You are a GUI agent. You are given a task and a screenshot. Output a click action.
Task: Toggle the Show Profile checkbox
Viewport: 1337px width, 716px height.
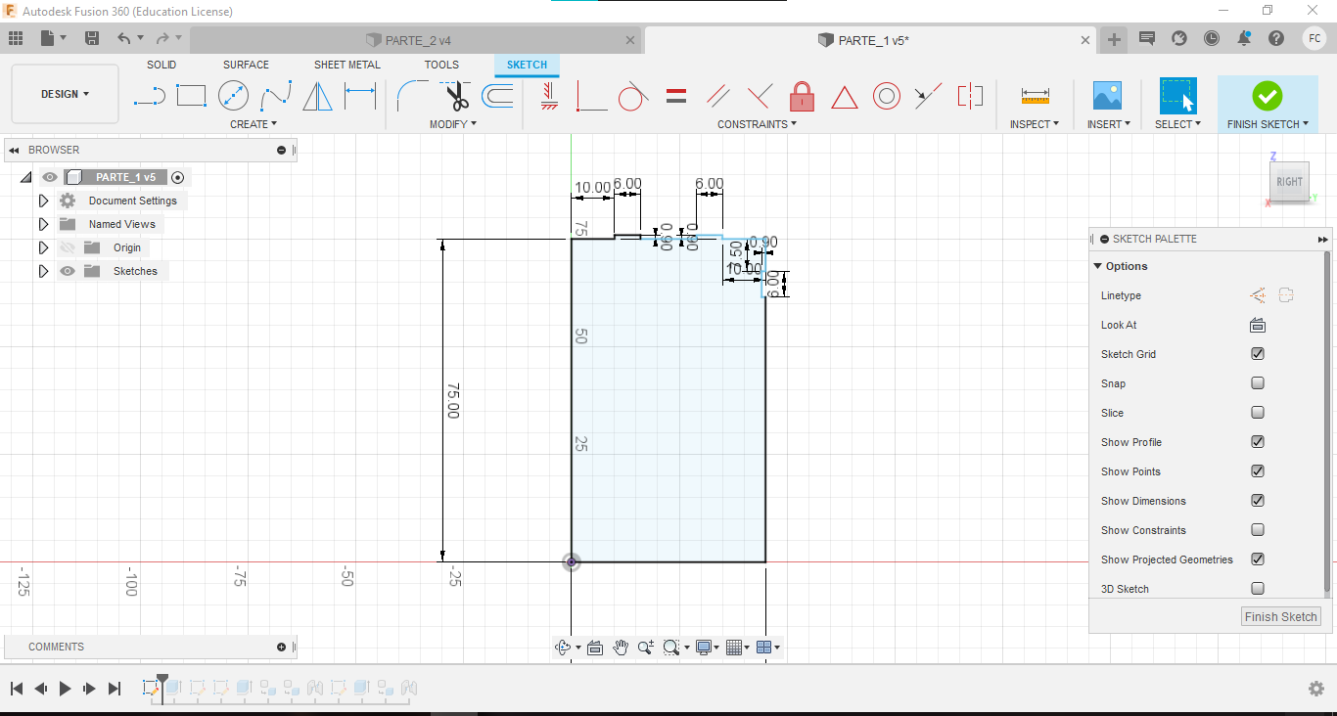click(1258, 442)
